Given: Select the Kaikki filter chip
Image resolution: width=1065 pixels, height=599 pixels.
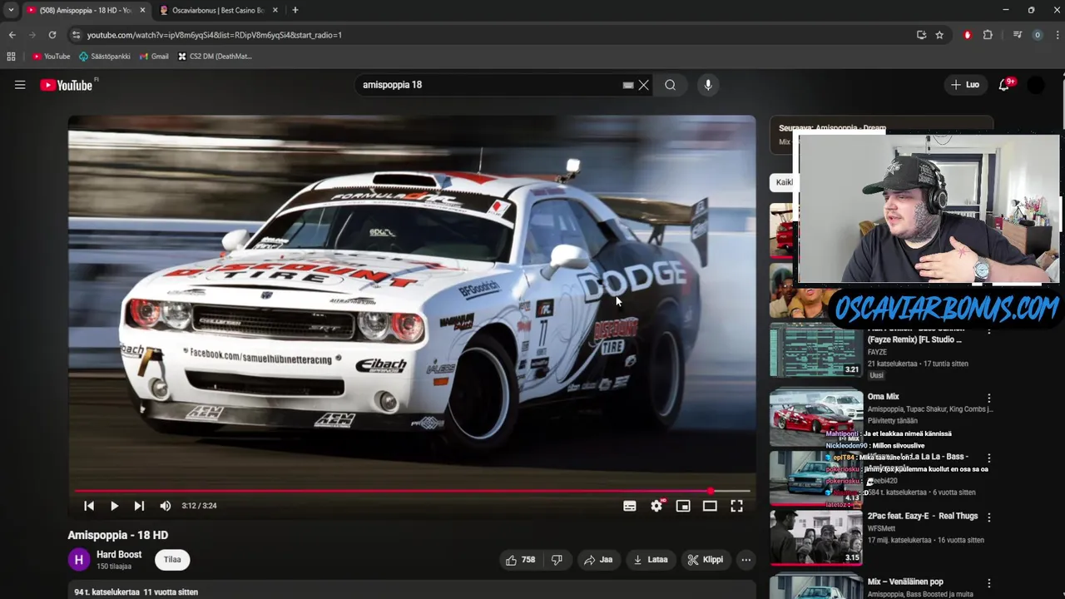Looking at the screenshot, I should pos(783,182).
